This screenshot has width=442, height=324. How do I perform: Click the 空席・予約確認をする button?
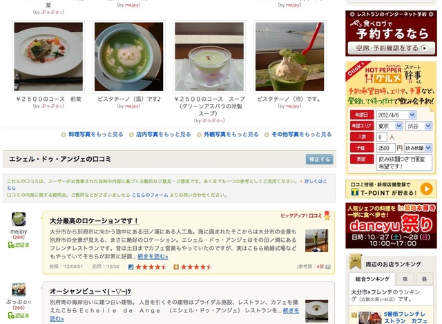point(392,48)
